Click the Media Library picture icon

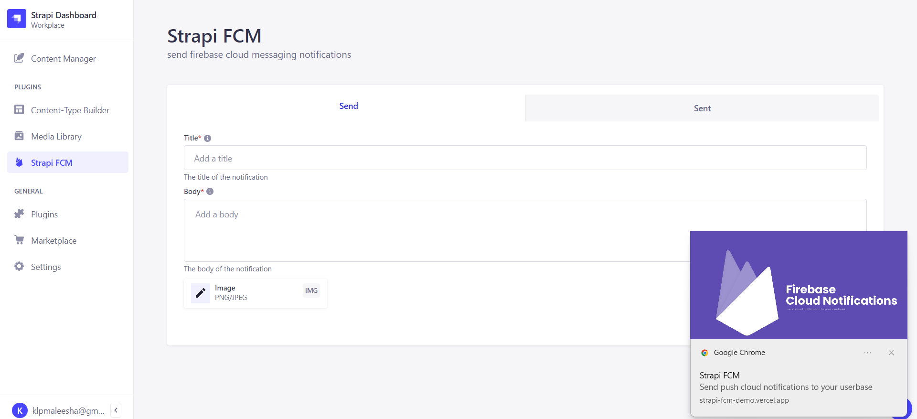pos(19,136)
